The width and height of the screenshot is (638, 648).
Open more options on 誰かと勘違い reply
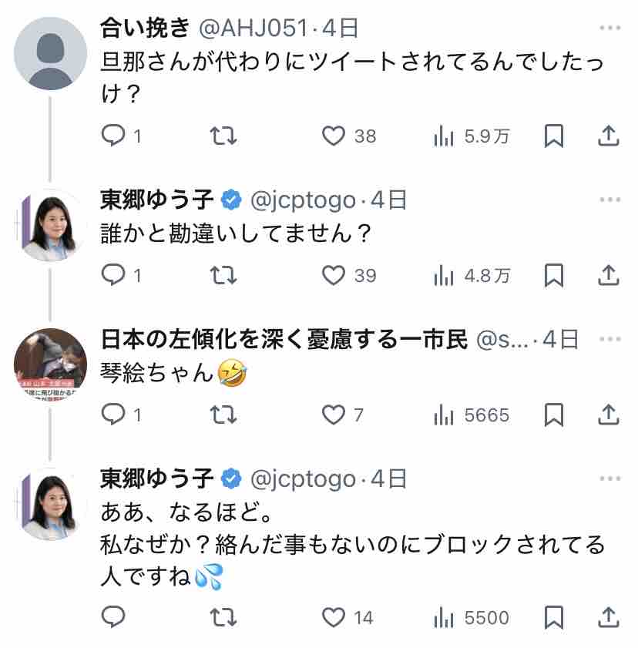pyautogui.click(x=609, y=200)
